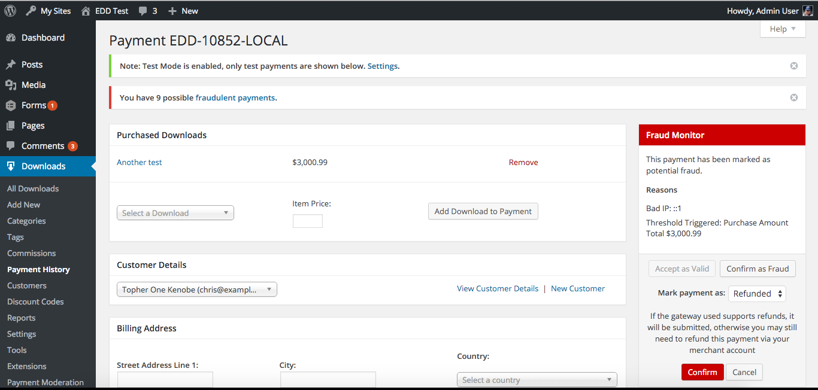The width and height of the screenshot is (818, 390).
Task: Go to Discount Codes submenu
Action: (35, 301)
